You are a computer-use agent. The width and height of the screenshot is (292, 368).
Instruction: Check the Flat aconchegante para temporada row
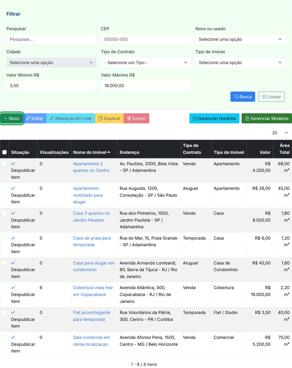(5, 312)
